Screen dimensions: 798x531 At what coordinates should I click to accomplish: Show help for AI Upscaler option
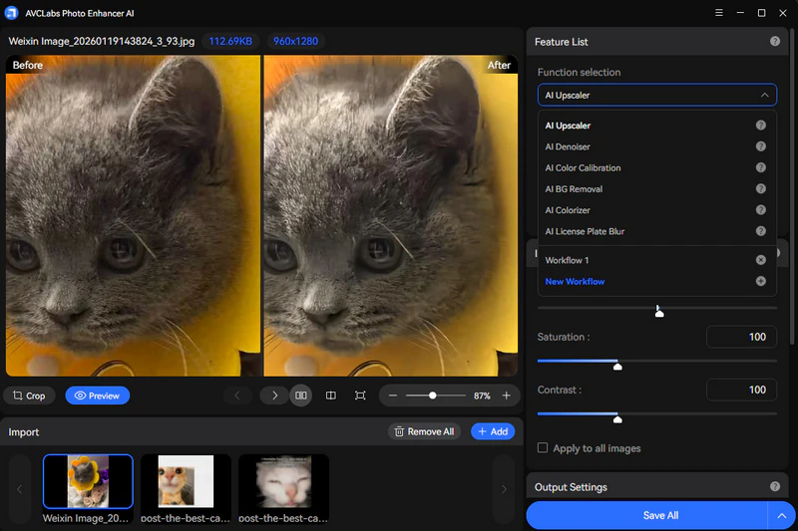[x=760, y=125]
